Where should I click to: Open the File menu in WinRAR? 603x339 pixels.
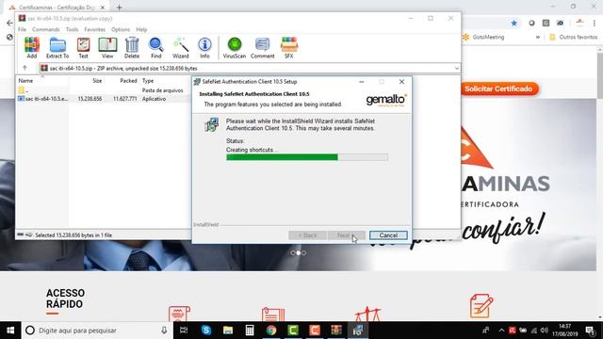tap(23, 29)
